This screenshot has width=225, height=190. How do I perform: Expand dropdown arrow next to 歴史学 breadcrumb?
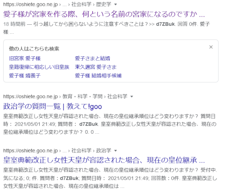[116, 5]
